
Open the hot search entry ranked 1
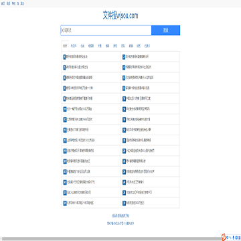[77, 57]
